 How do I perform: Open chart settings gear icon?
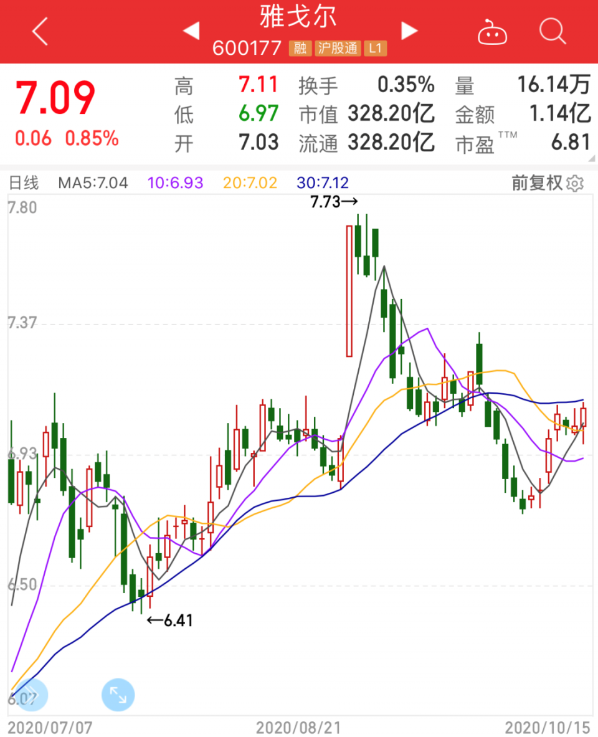pos(576,183)
